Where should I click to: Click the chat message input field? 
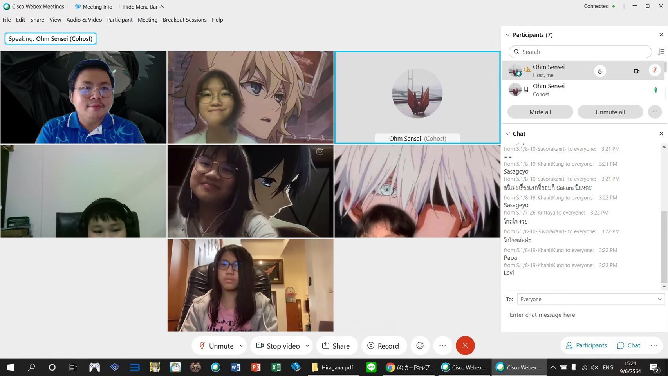pyautogui.click(x=583, y=315)
